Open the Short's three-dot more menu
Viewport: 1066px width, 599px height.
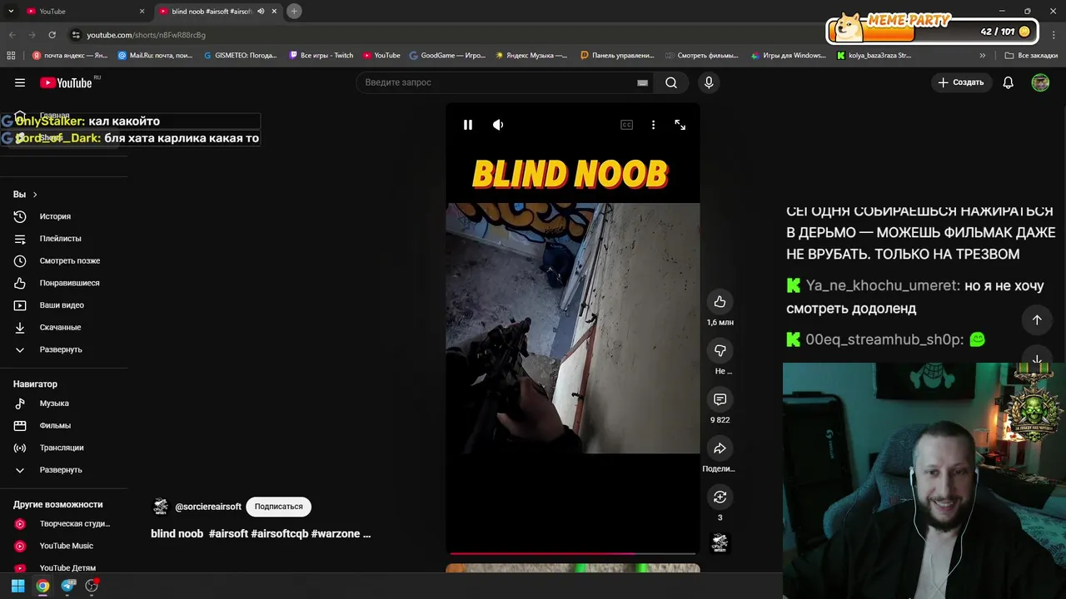[x=653, y=125]
